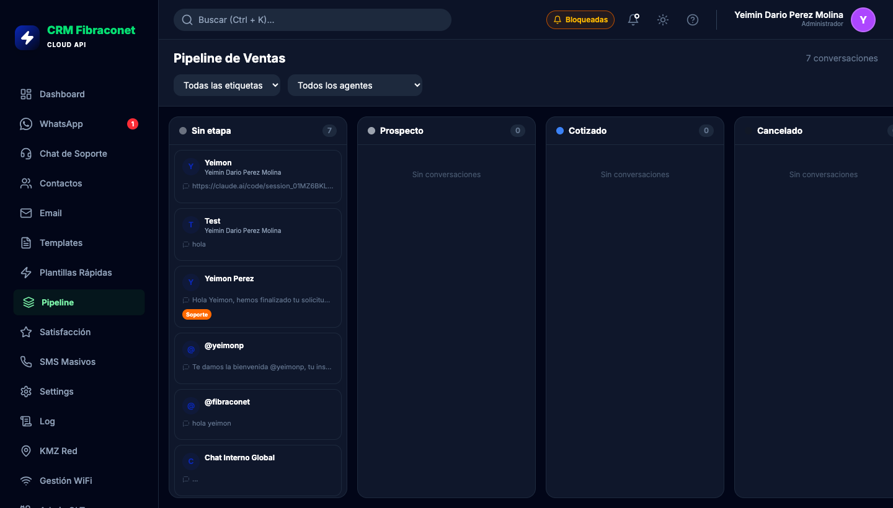Open the Todos los agentes dropdown
The image size is (893, 508).
(x=355, y=85)
